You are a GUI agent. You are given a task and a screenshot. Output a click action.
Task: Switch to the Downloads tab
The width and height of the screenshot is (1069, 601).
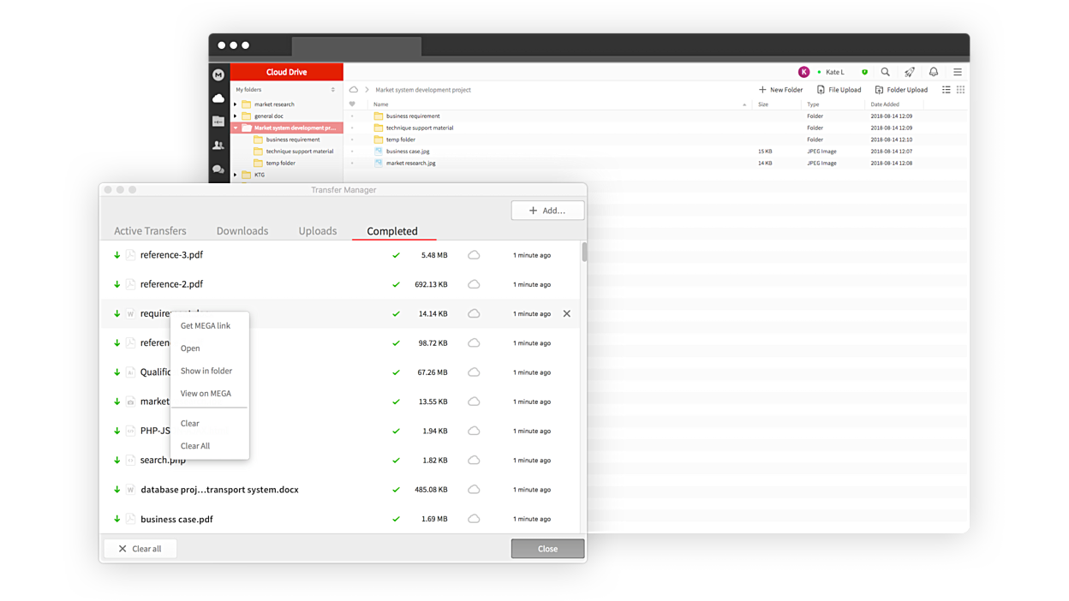pos(242,231)
